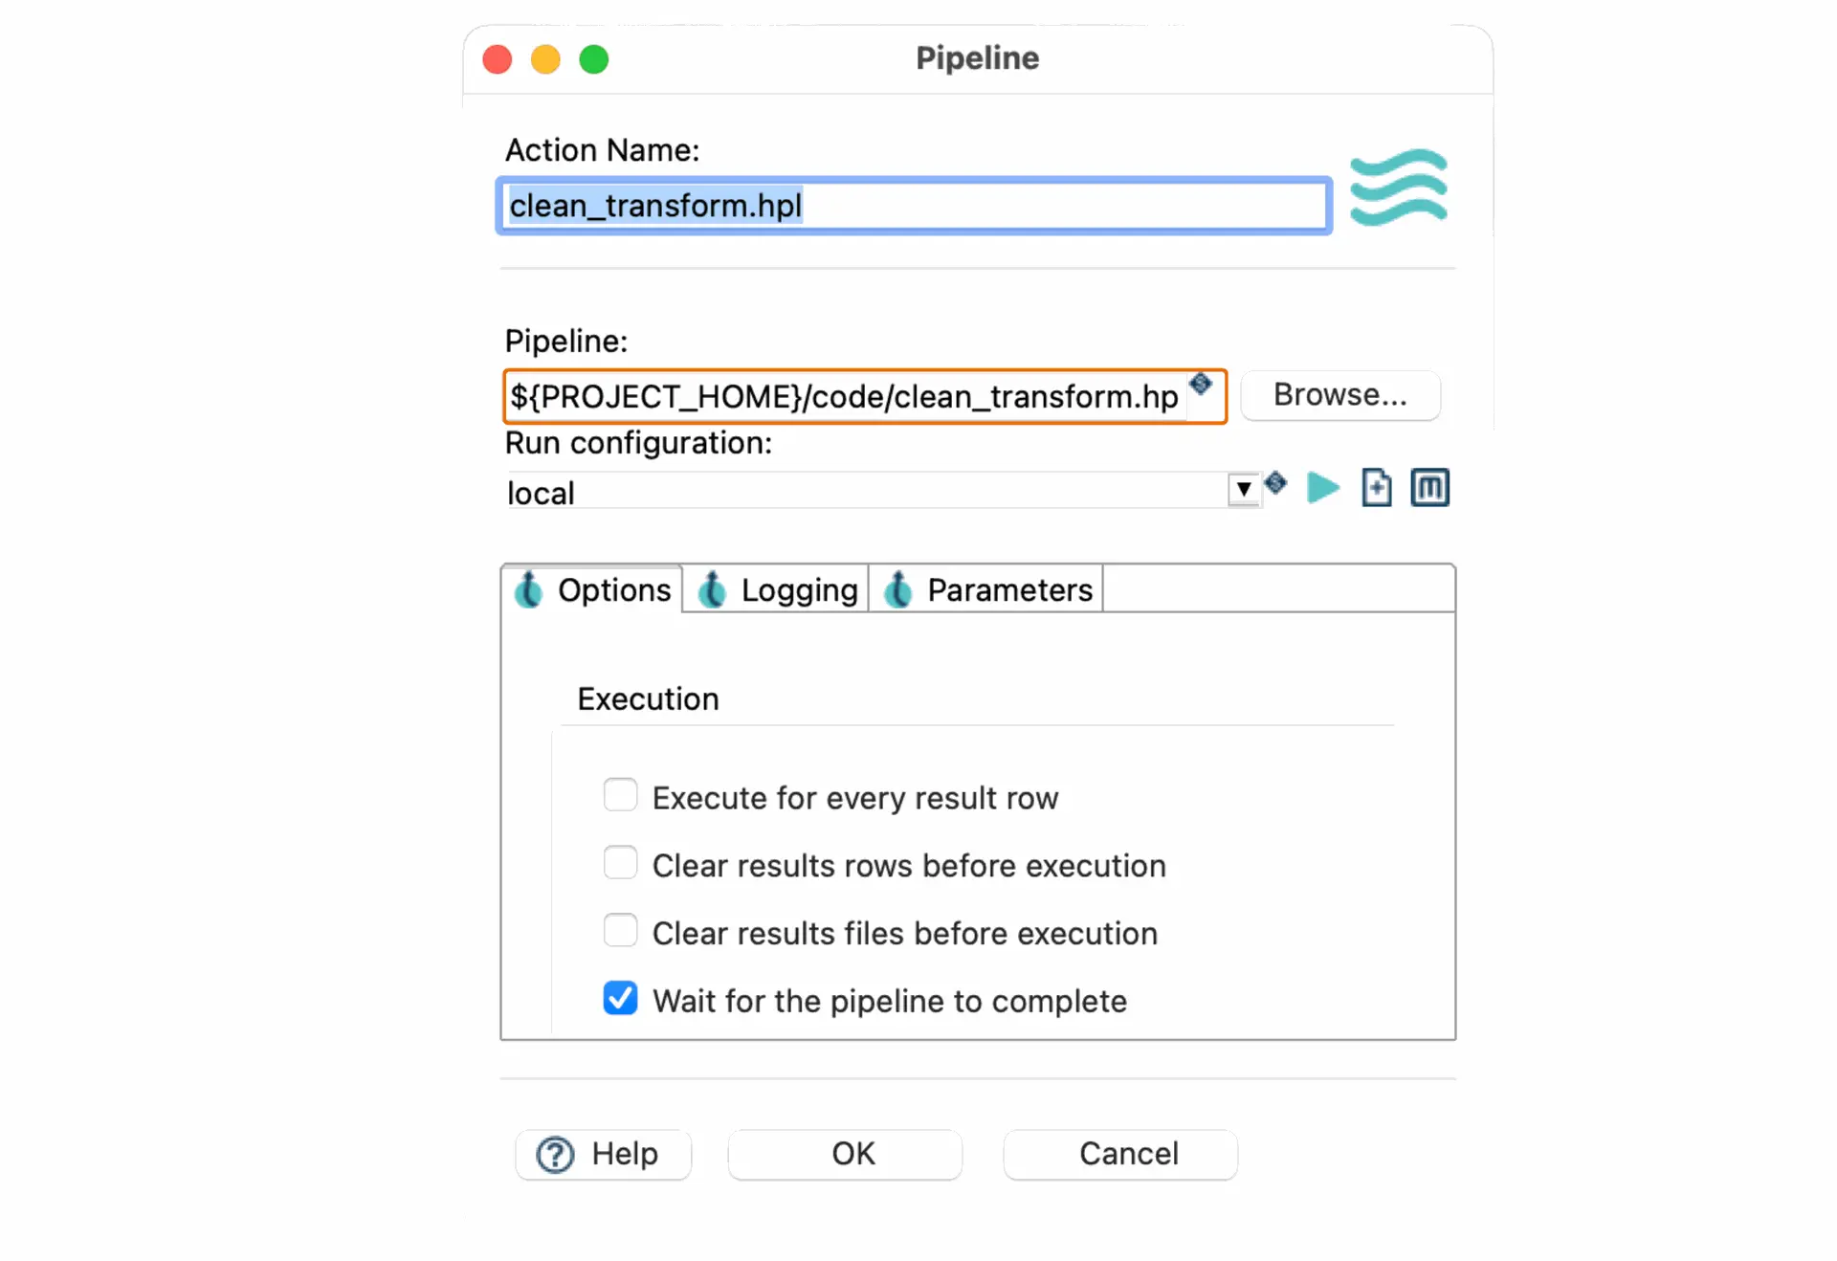Click the variable icon beside Run configuration dropdown

coord(1275,483)
